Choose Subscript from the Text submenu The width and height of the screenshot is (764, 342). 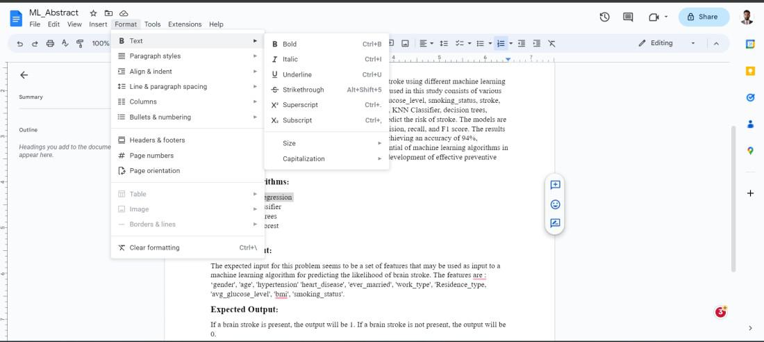coord(326,120)
